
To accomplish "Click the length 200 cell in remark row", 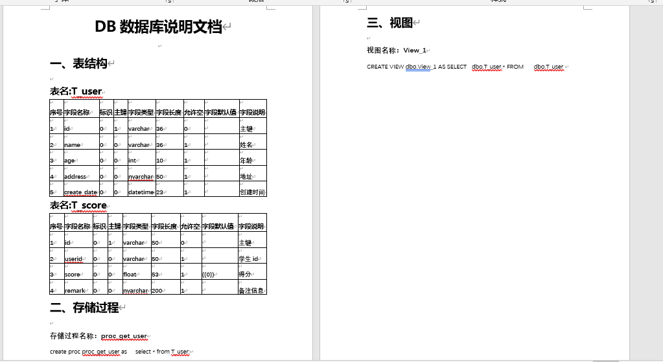I will tap(165, 287).
